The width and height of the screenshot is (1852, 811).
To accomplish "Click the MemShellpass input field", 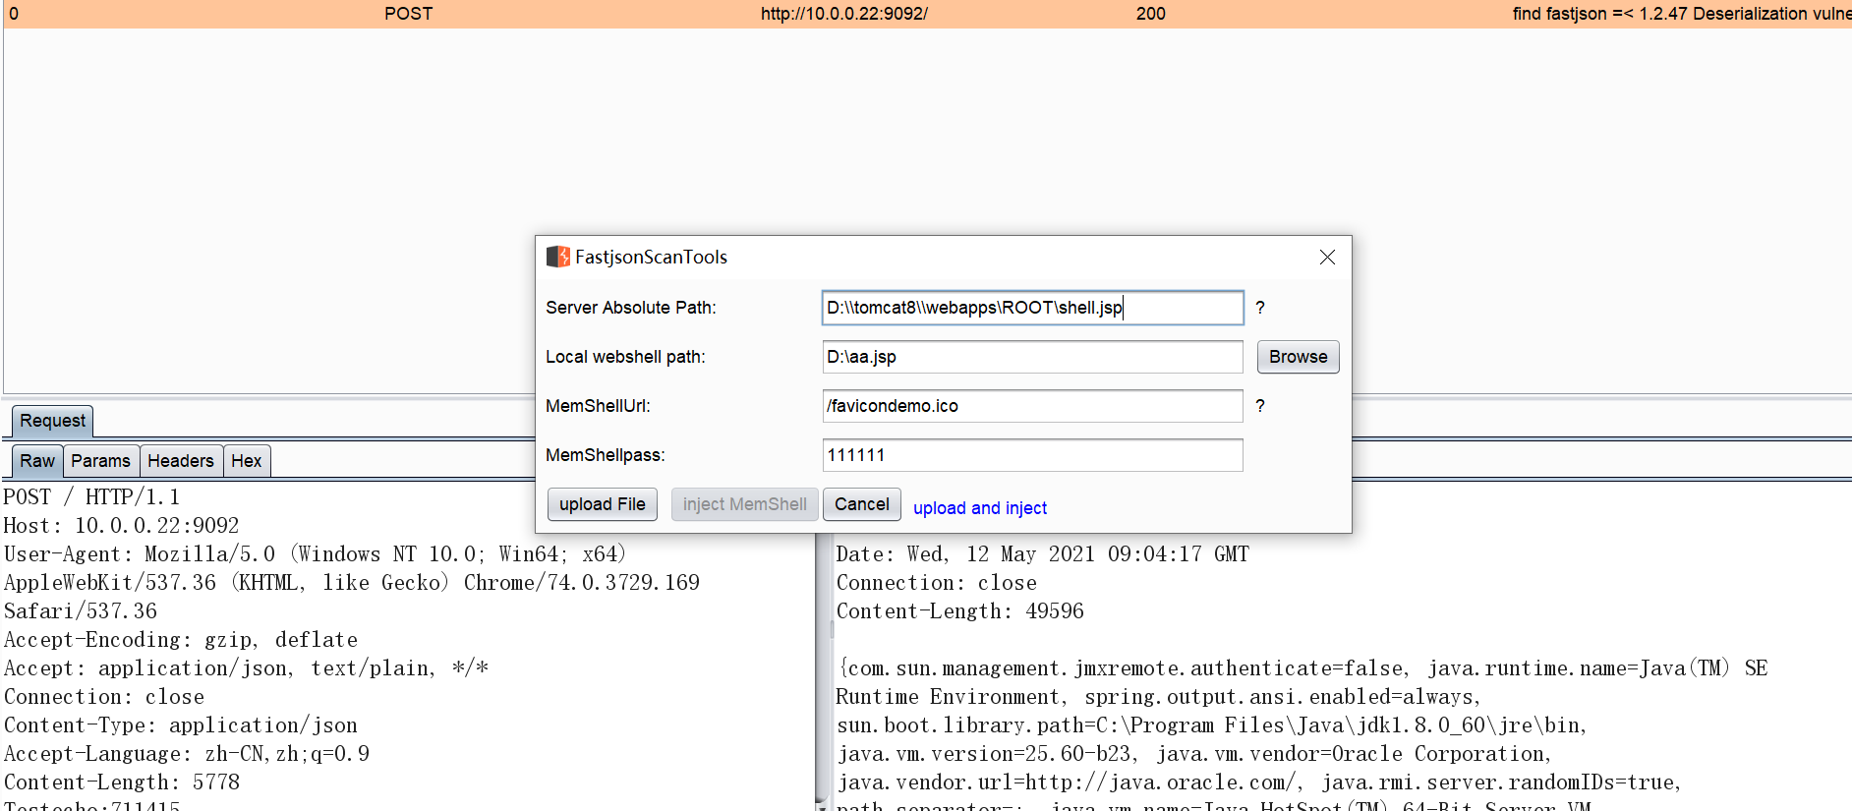I will (x=1032, y=455).
